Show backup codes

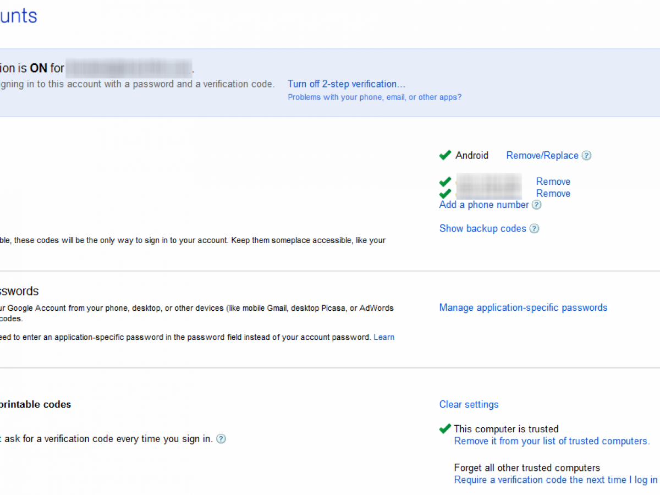point(482,229)
